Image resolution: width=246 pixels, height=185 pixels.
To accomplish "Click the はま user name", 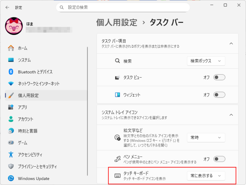I will pos(30,24).
